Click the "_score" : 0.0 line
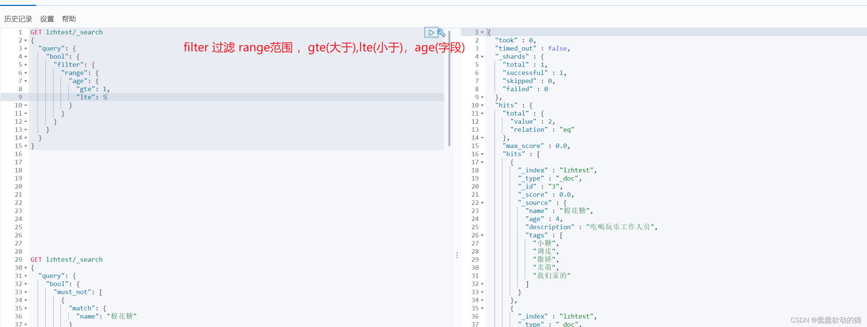This screenshot has height=327, width=867. click(x=546, y=195)
